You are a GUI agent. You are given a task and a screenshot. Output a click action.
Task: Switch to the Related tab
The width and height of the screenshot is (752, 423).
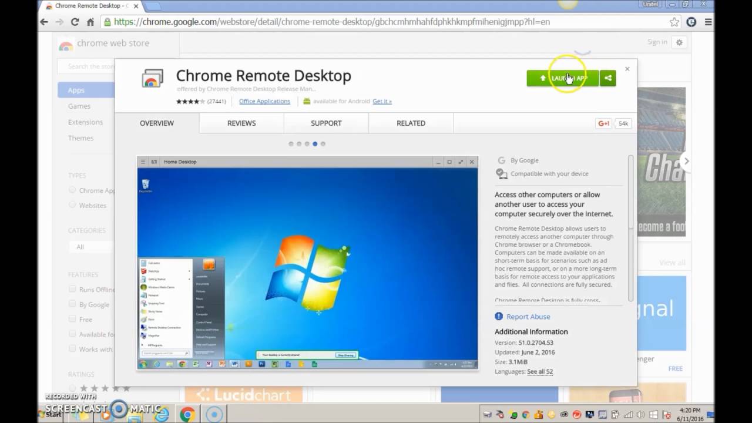tap(411, 123)
